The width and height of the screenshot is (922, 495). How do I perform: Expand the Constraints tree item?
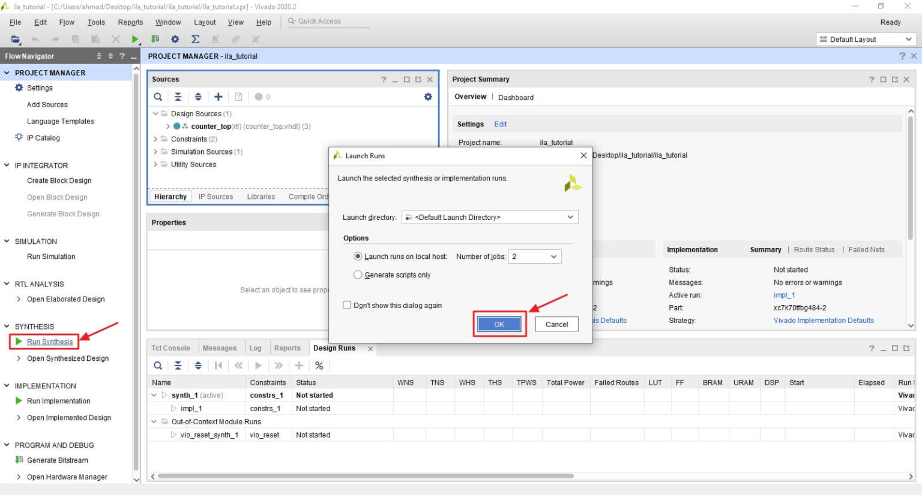point(156,138)
